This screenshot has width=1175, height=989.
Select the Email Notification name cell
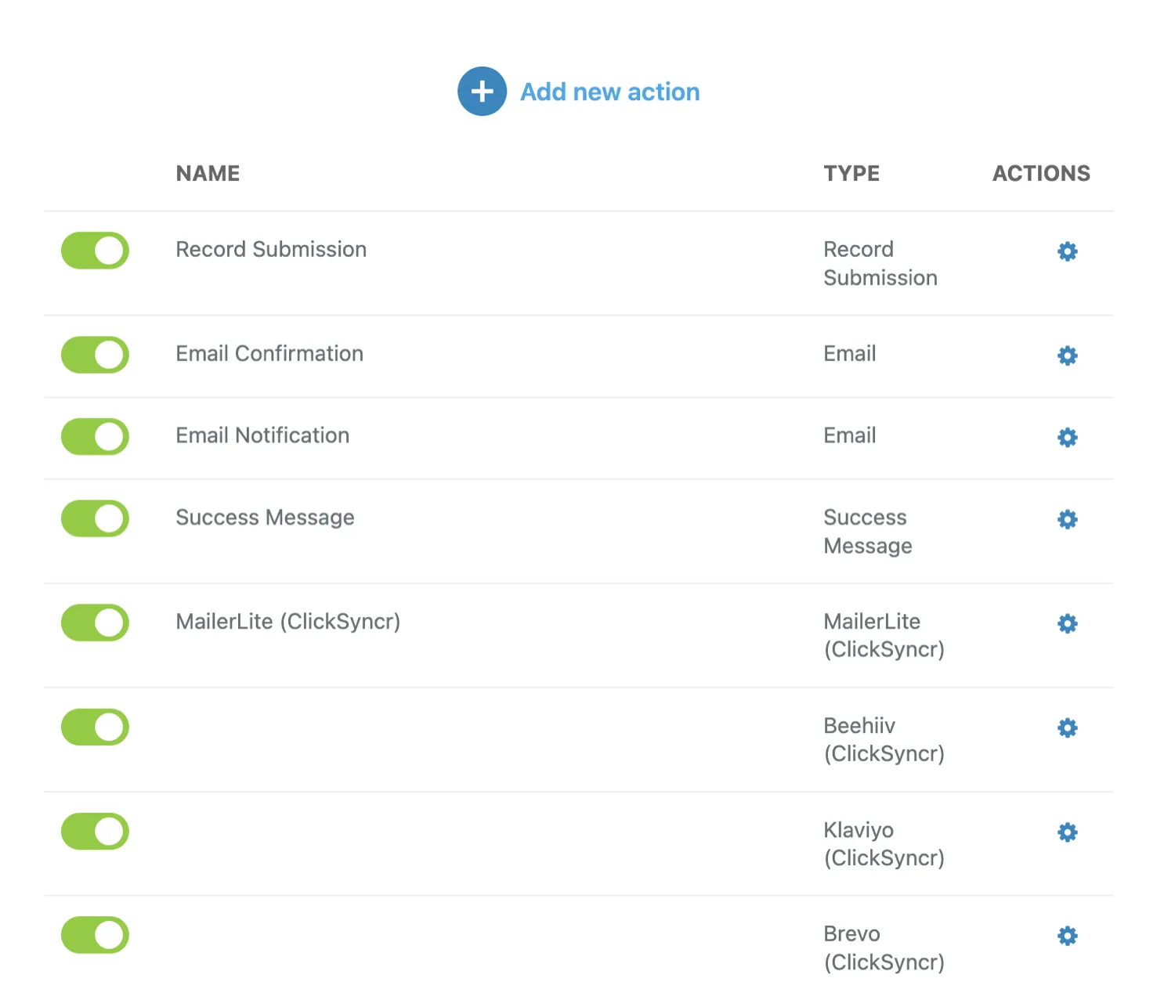(262, 435)
